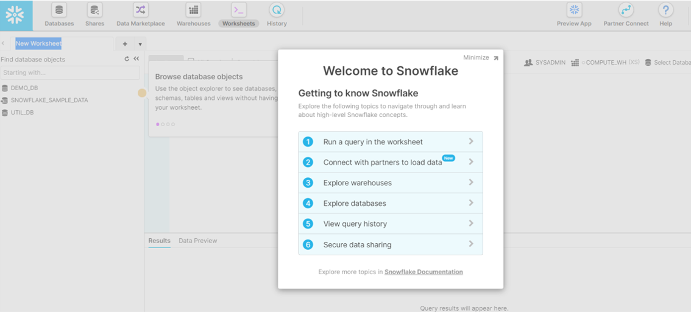Image resolution: width=691 pixels, height=312 pixels.
Task: Minimize the Welcome to Snowflake dialog
Action: [480, 57]
